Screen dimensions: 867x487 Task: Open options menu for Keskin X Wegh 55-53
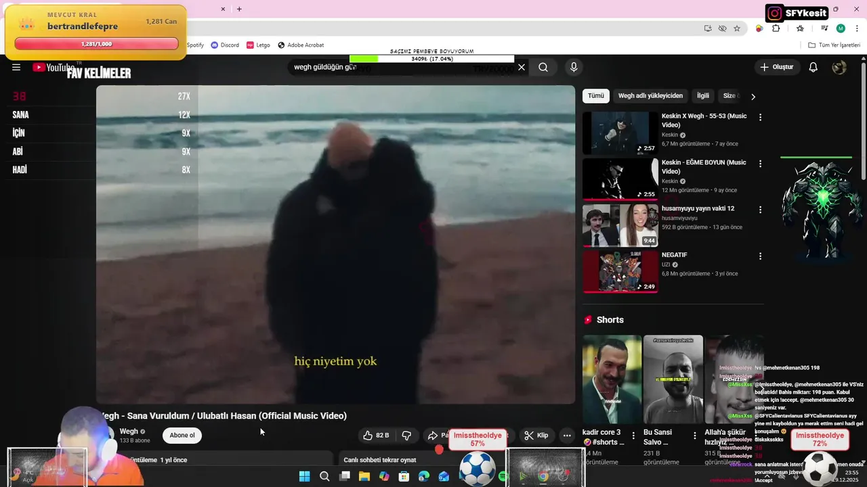tap(760, 117)
